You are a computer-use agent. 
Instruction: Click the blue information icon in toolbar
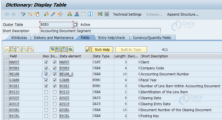(90, 14)
